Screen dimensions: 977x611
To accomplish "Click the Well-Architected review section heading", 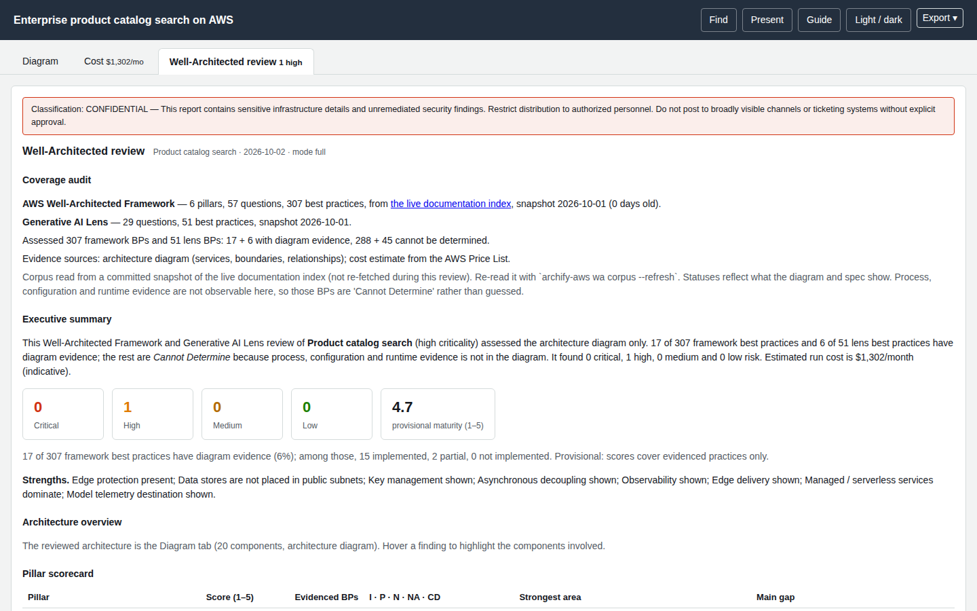I will pyautogui.click(x=83, y=151).
